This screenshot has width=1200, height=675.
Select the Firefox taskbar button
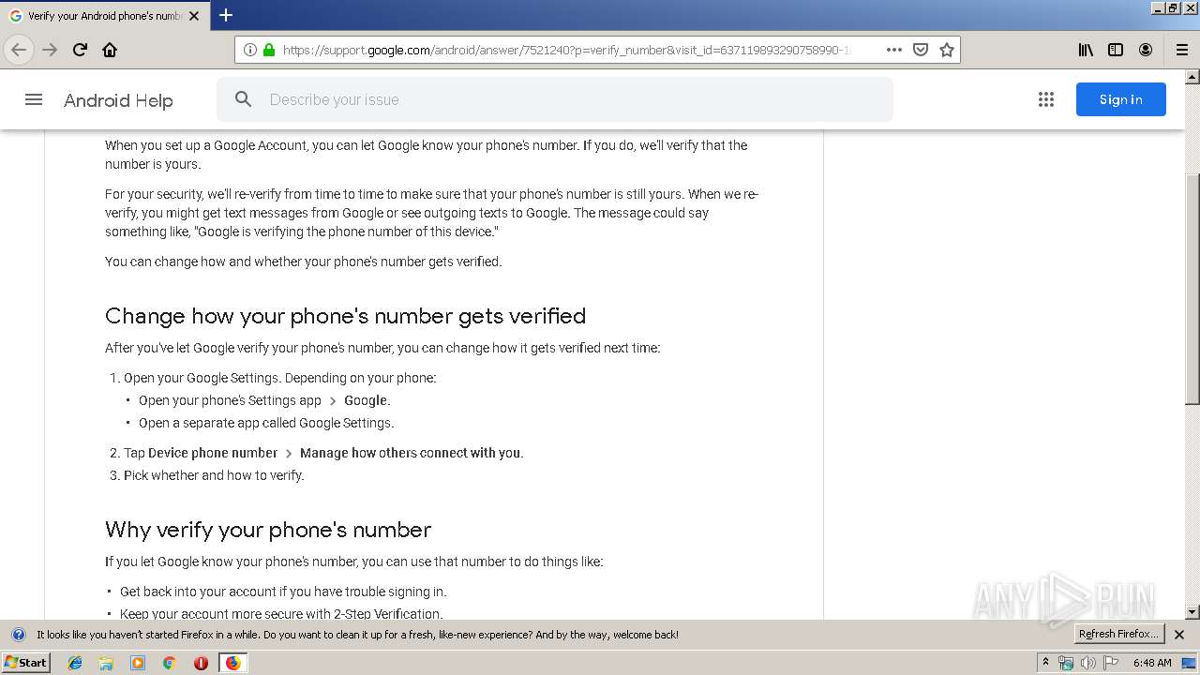pyautogui.click(x=232, y=663)
